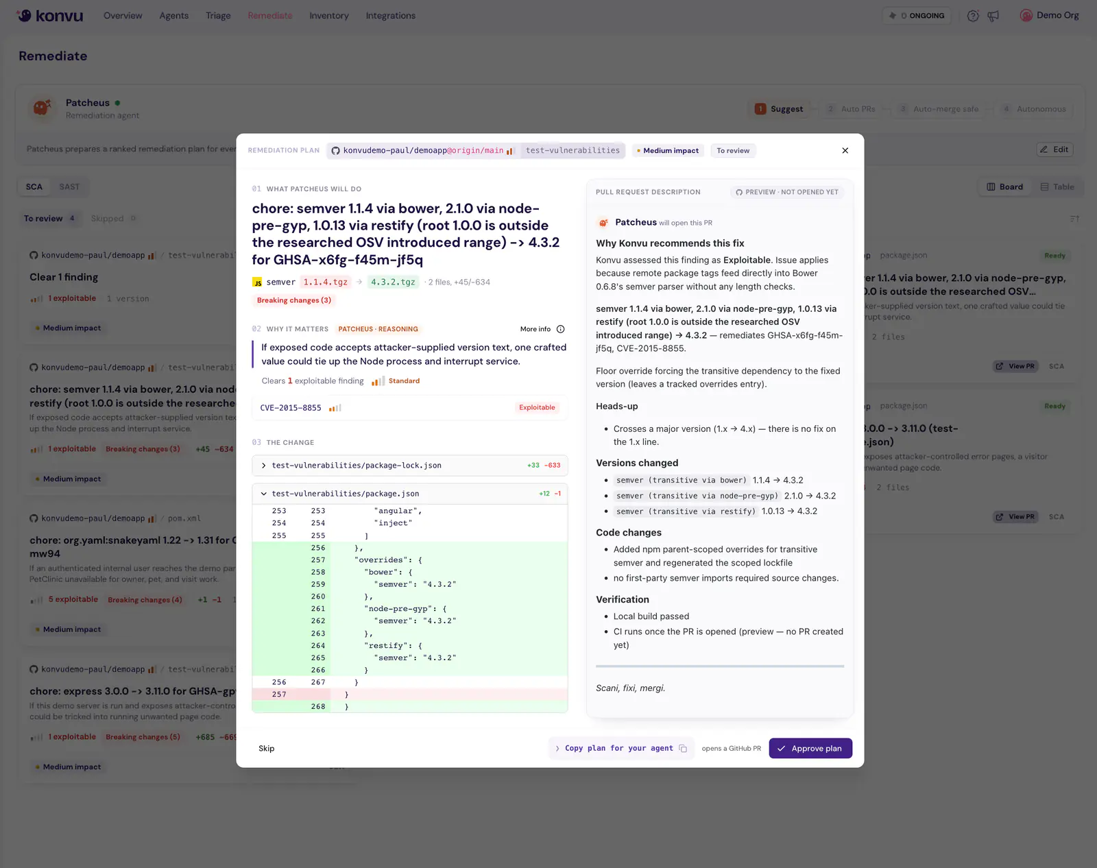Click the Standard severity label
This screenshot has height=868, width=1097.
pyautogui.click(x=404, y=381)
